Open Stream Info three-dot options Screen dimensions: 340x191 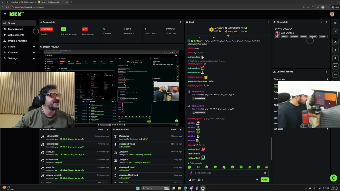pyautogui.click(x=326, y=22)
